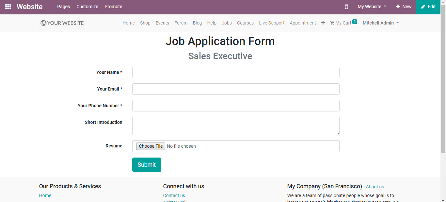This screenshot has height=202, width=446.
Task: Submit the job application form
Action: point(147,165)
